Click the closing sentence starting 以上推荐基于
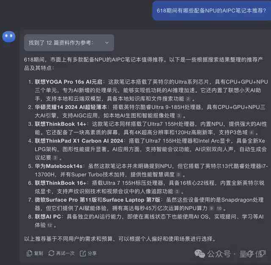Image resolution: width=271 pixels, height=265 pixels. click(120, 239)
